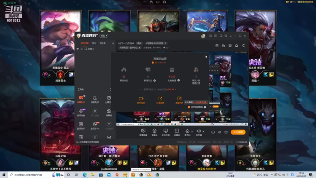Image resolution: width=316 pixels, height=178 pixels.
Task: Open the 视频连麦 video co-stream tool
Action: (81, 112)
